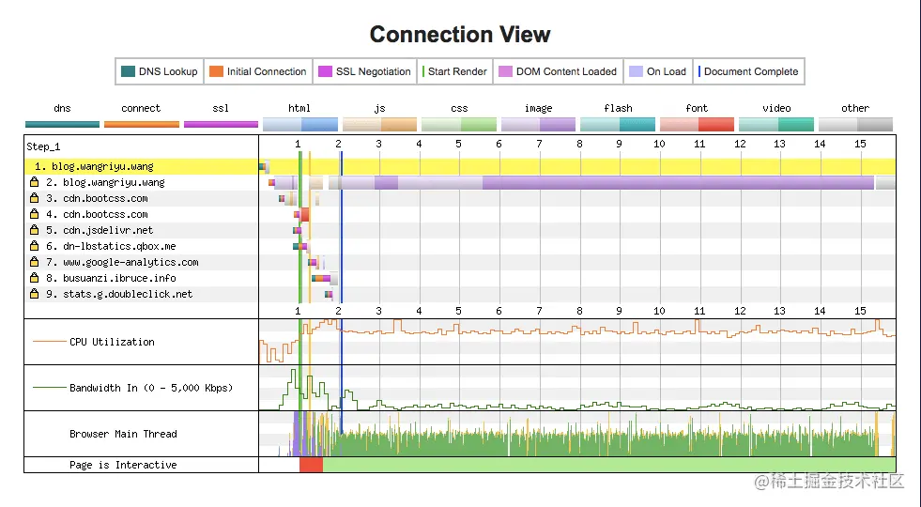The width and height of the screenshot is (921, 507).
Task: Click the top timeline tick labeled 1
Action: point(298,144)
